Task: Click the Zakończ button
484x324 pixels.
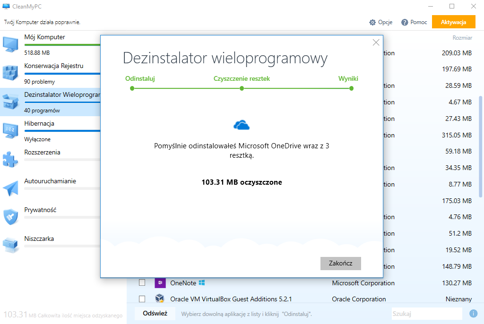Action: click(340, 263)
